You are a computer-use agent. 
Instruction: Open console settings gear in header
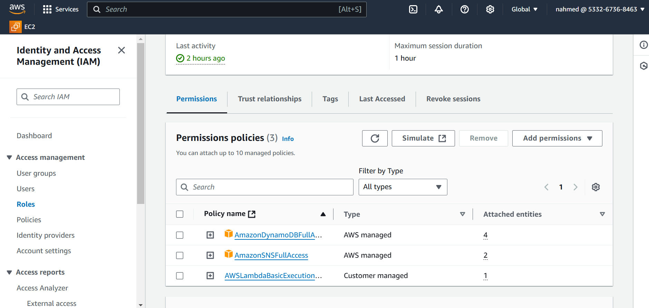click(490, 9)
